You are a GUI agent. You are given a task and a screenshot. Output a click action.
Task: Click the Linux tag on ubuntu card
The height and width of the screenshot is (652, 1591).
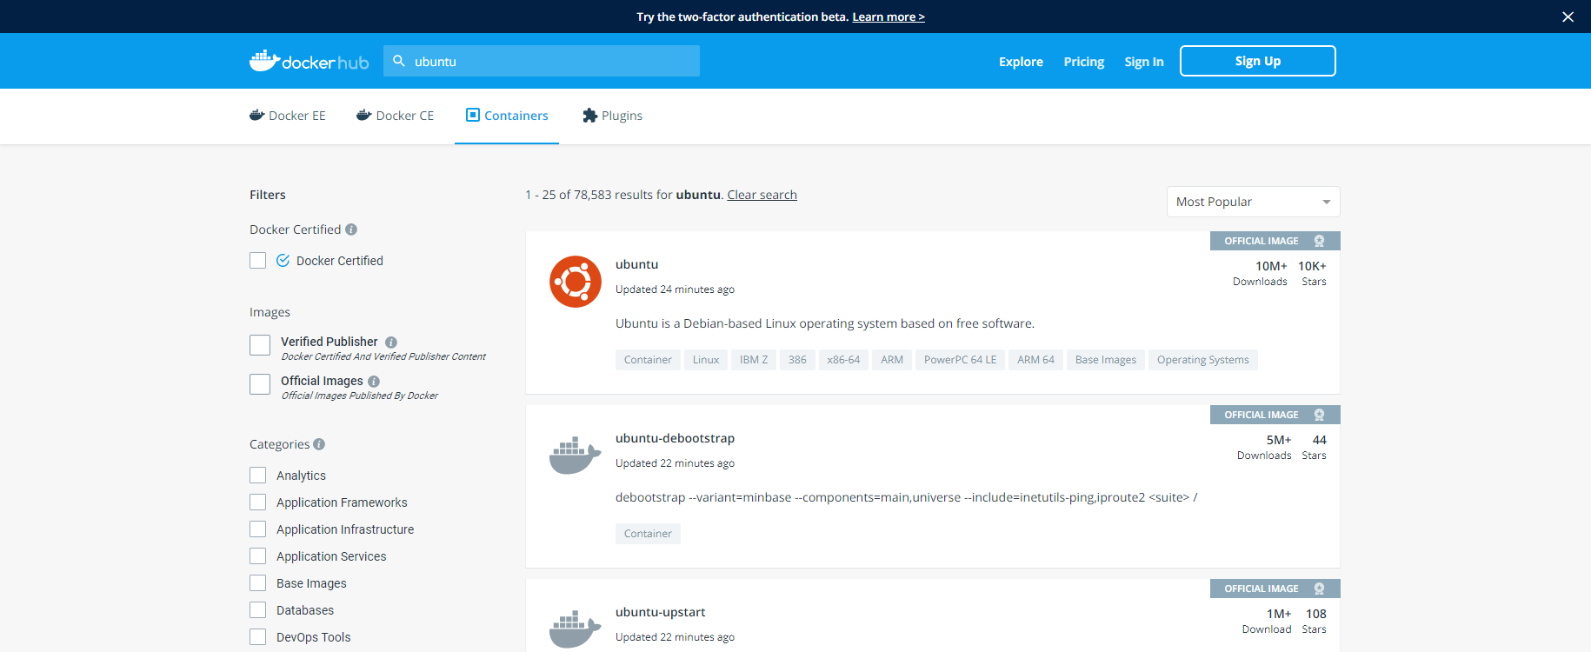tap(705, 360)
